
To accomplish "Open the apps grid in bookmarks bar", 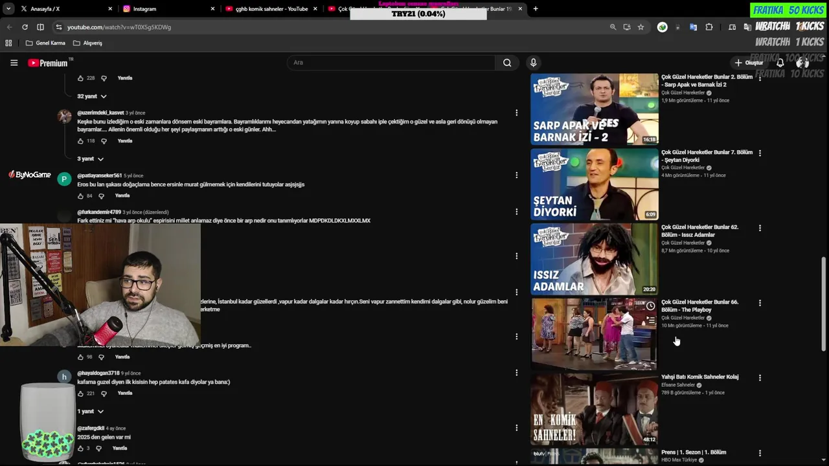I will point(8,43).
